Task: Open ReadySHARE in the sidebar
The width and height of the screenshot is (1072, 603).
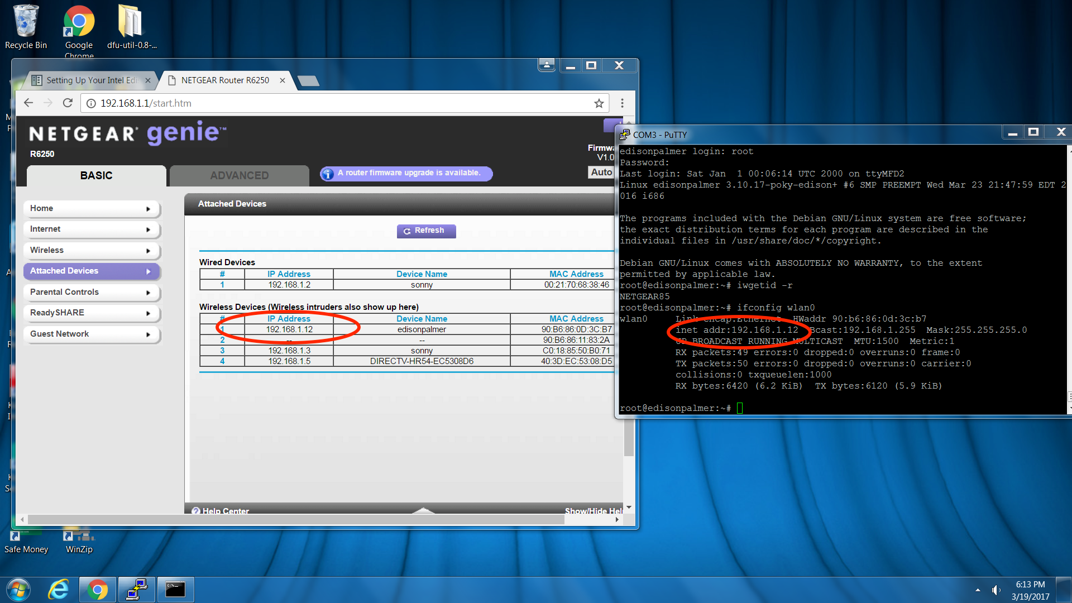Action: tap(92, 313)
